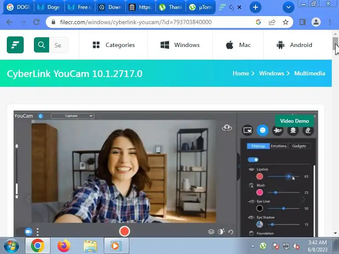The image size is (339, 254).
Task: Click the Video Demo button
Action: (x=294, y=121)
